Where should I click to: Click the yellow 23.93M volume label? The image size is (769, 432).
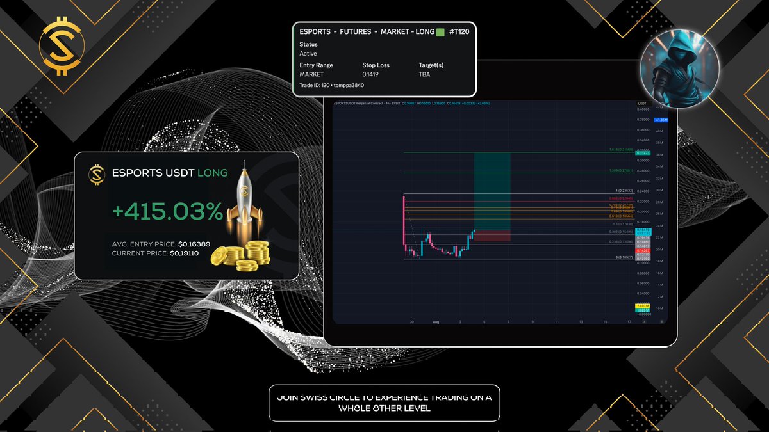click(x=642, y=305)
